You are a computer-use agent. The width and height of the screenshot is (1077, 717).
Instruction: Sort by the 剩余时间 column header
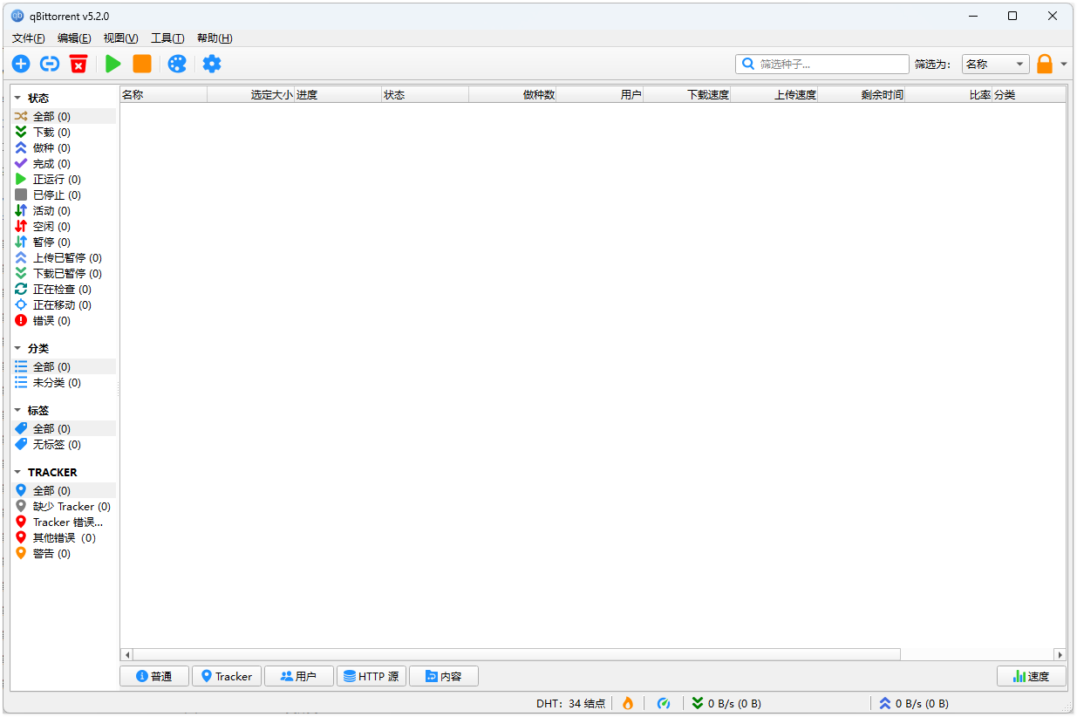tap(861, 94)
